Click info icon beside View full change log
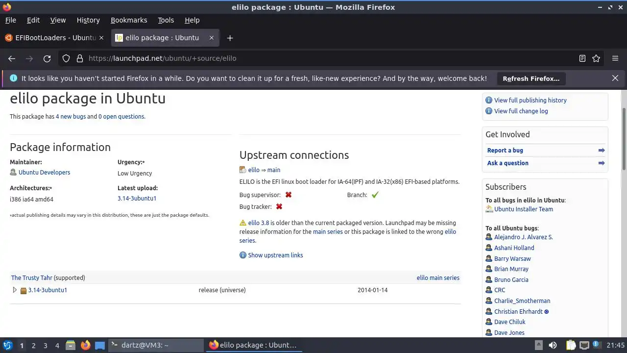This screenshot has width=627, height=353. 489,111
